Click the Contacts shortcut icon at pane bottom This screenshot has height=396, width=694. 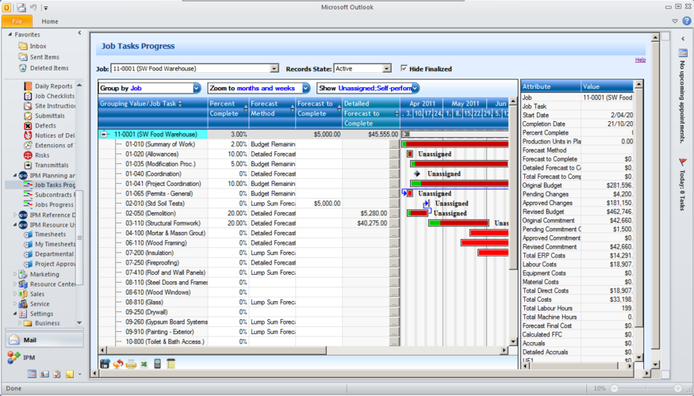(x=44, y=374)
